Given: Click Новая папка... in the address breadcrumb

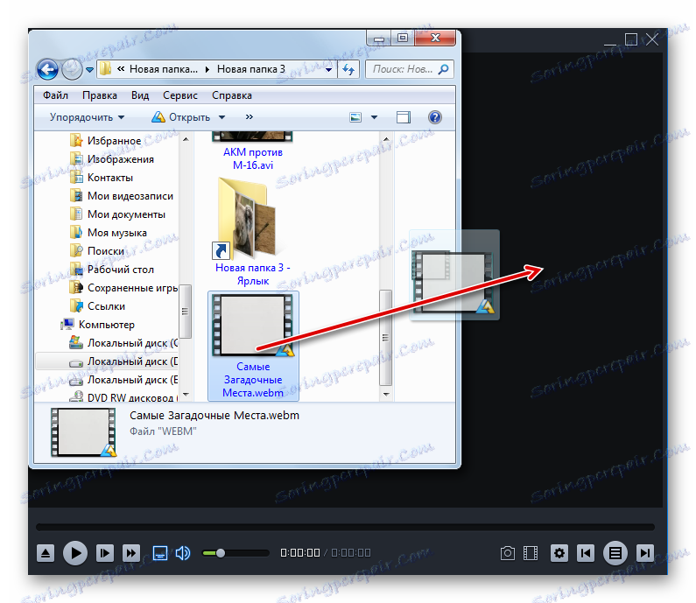Looking at the screenshot, I should point(164,69).
